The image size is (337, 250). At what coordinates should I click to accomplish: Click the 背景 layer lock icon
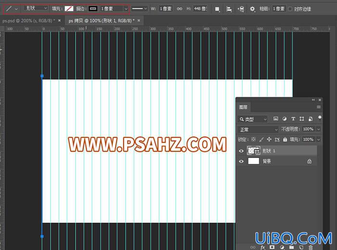tap(309, 161)
